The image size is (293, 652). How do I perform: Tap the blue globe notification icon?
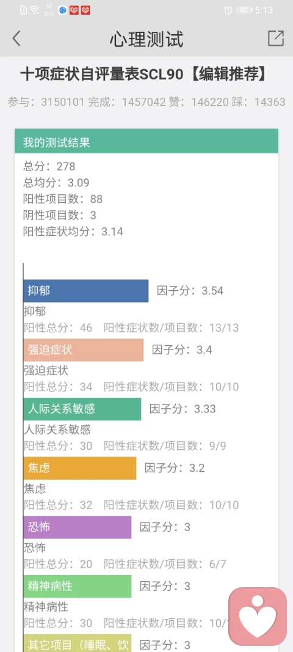coord(63,10)
